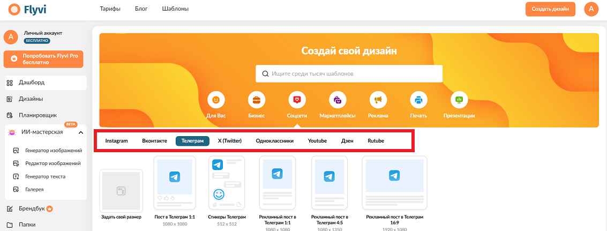This screenshot has height=231, width=607.
Task: Click the Дашборд grid icon
Action: click(x=11, y=83)
